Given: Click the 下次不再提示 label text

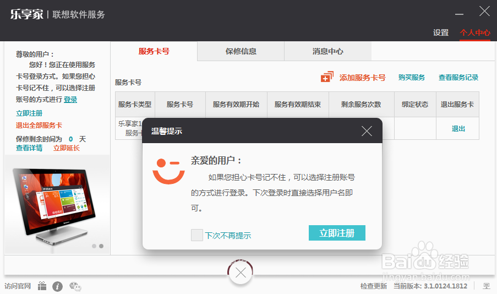Looking at the screenshot, I should [228, 236].
